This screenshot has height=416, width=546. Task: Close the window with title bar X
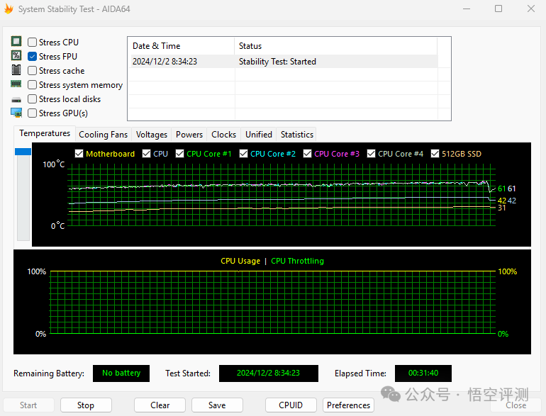click(530, 9)
